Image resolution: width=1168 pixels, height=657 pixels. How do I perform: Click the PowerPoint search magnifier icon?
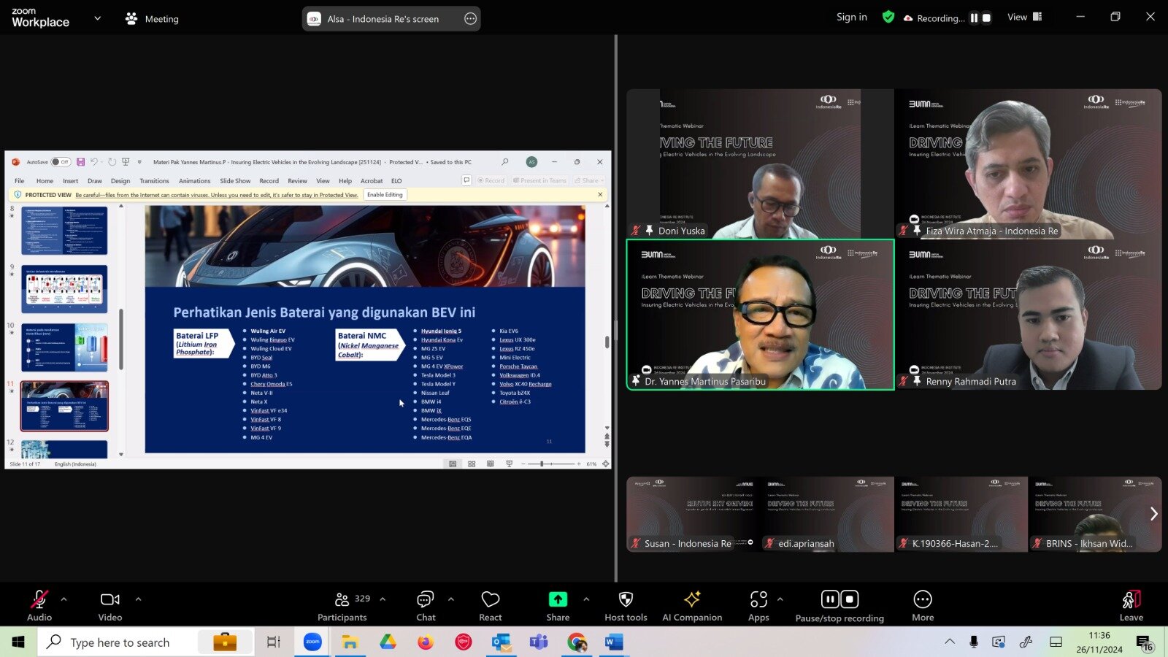[504, 162]
